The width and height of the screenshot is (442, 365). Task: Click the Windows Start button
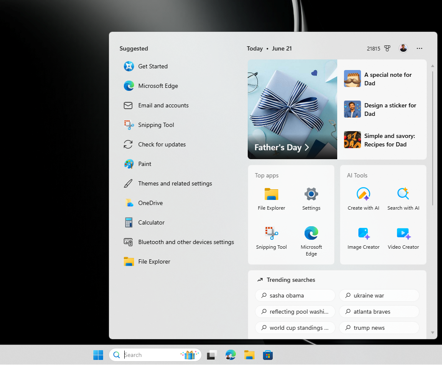[x=98, y=355]
